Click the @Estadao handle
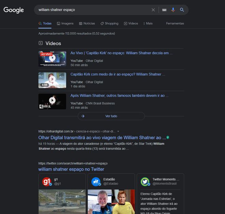Viewport: 225px width, 214px height. tap(111, 184)
